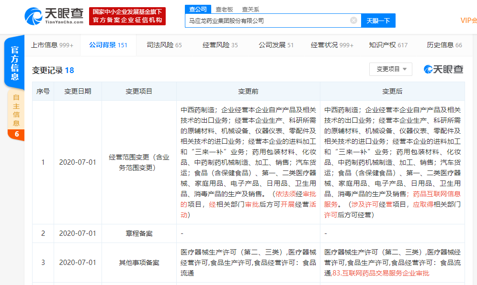Click the VIP会员 link at top right

pyautogui.click(x=468, y=21)
